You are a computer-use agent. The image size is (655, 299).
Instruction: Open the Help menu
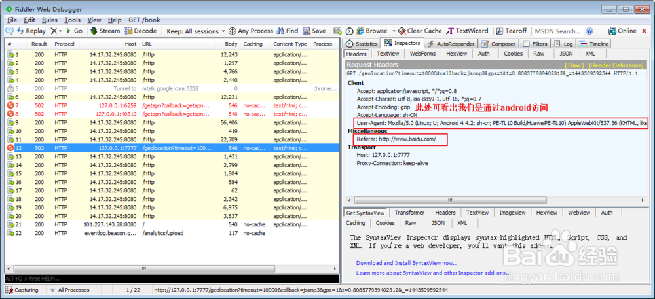115,20
